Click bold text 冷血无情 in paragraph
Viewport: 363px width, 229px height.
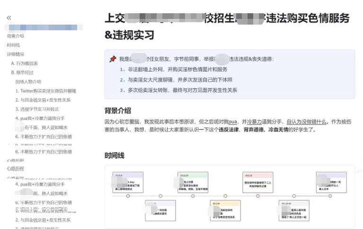[x=278, y=130]
